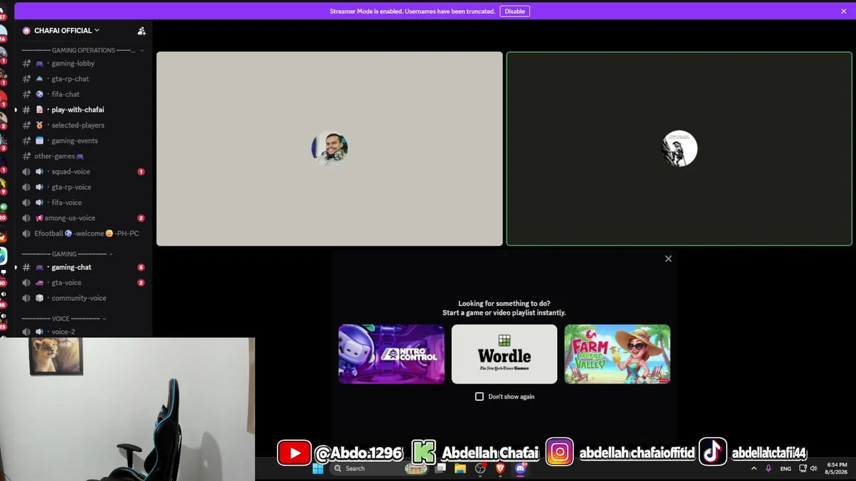This screenshot has height=481, width=856.
Task: Click the hash icon of fifa-chat
Action: pos(26,94)
